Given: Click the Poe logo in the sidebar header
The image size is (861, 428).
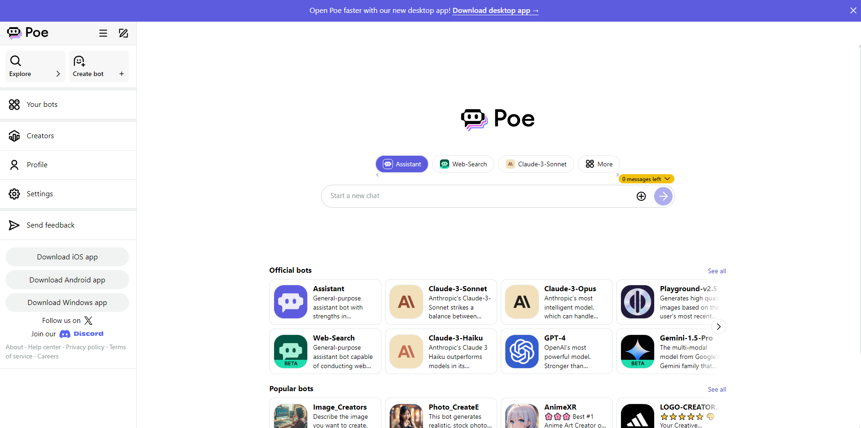Looking at the screenshot, I should tap(28, 33).
